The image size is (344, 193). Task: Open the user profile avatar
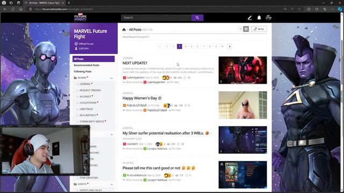coord(268,18)
